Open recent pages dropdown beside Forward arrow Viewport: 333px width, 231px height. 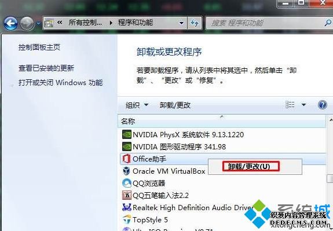coord(38,23)
